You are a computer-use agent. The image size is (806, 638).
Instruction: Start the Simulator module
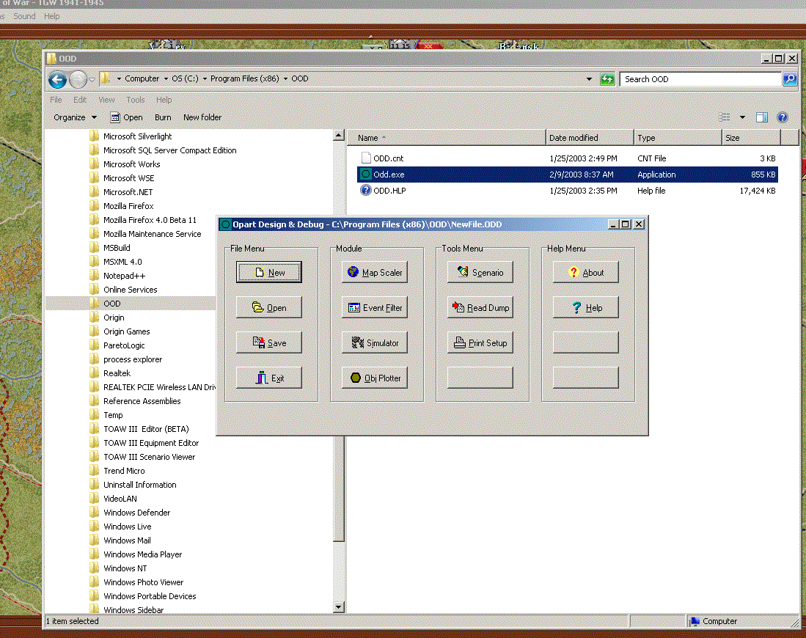(x=375, y=343)
